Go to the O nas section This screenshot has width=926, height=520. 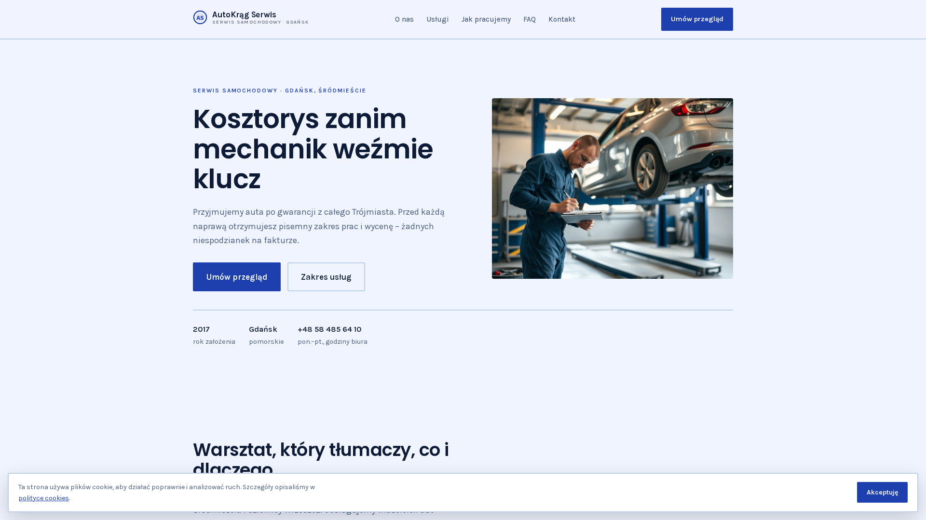click(x=404, y=19)
